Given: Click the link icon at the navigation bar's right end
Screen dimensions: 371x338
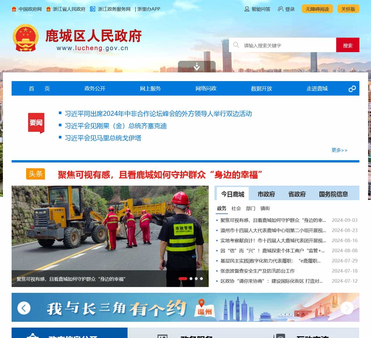Looking at the screenshot, I should [352, 89].
